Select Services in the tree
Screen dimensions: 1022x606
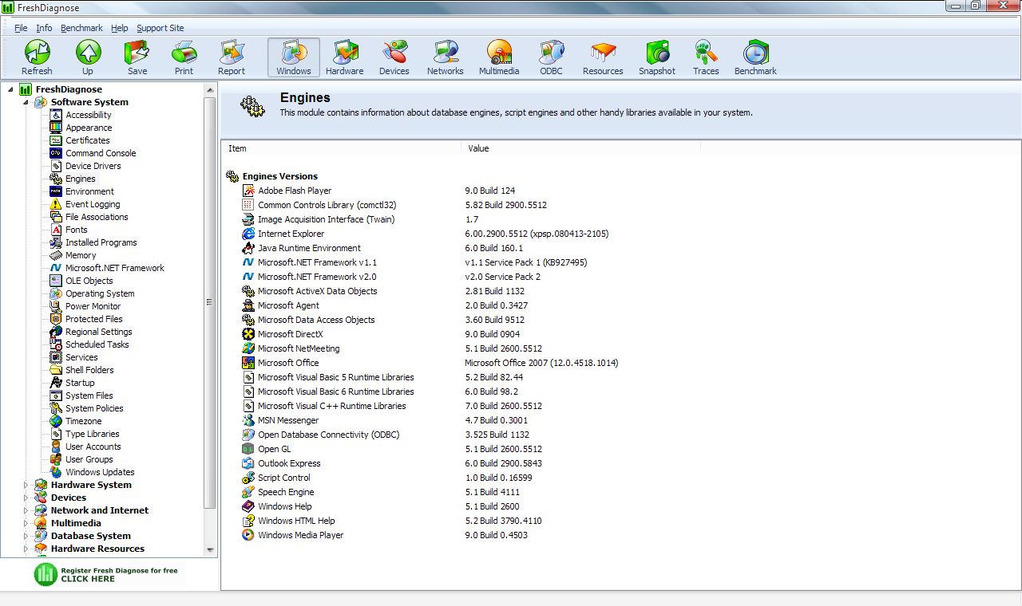[x=81, y=357]
